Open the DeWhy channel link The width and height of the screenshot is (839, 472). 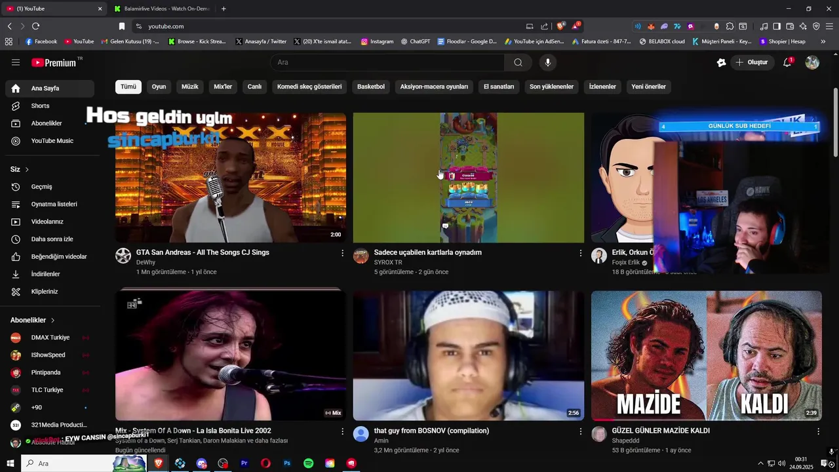146,262
